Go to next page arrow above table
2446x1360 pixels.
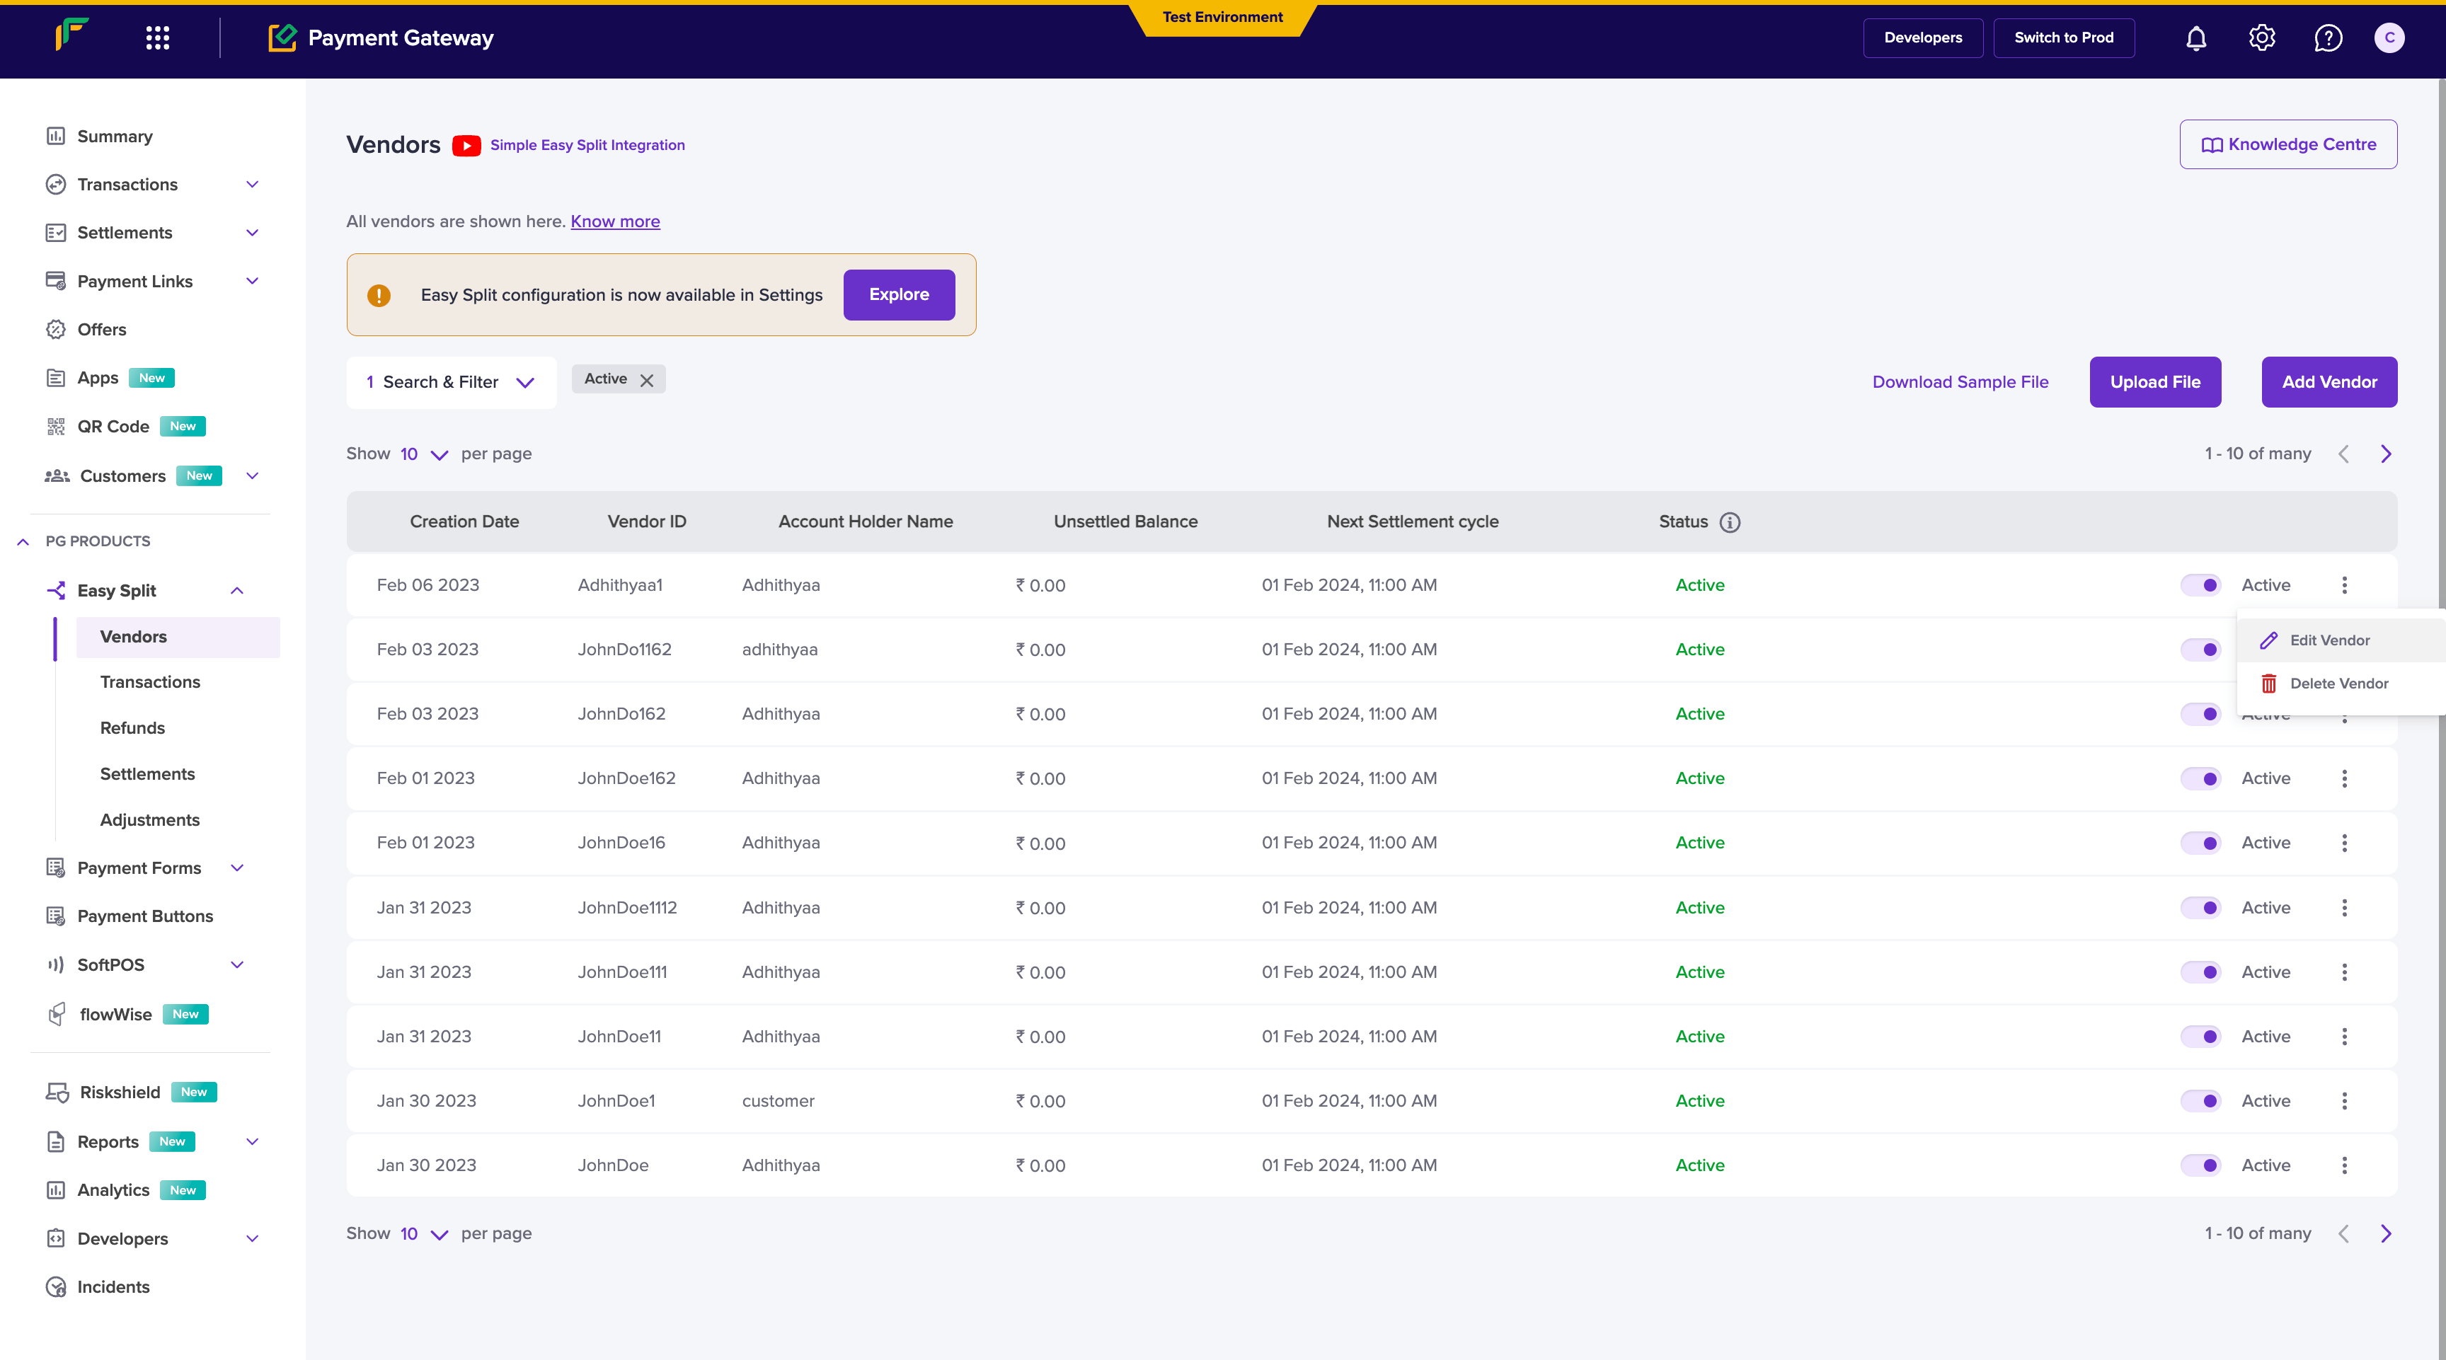pos(2386,454)
